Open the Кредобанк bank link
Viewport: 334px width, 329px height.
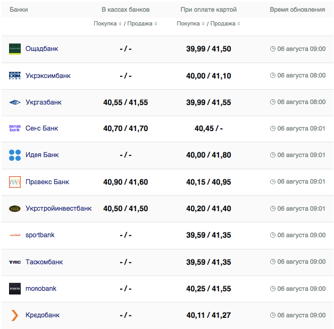[43, 315]
